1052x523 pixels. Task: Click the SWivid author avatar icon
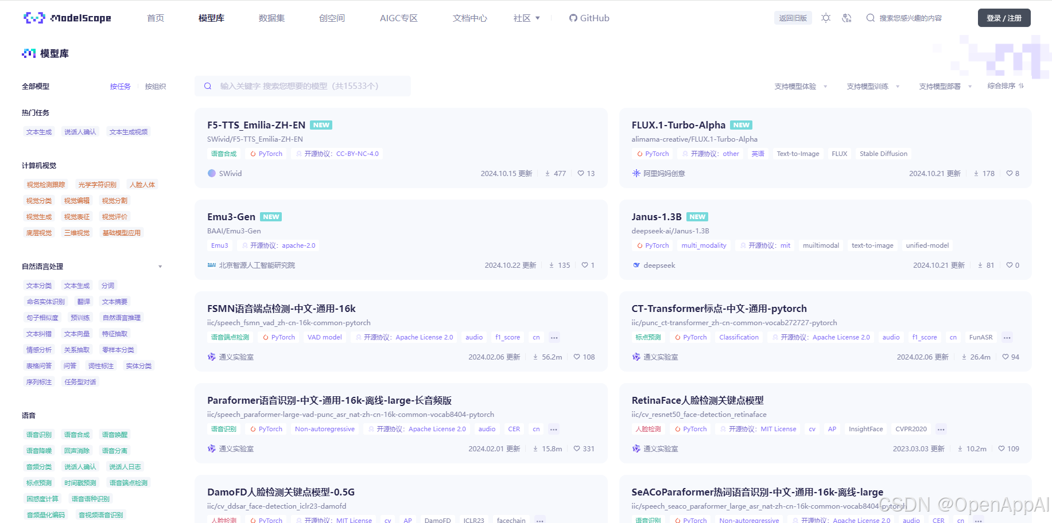coord(212,173)
